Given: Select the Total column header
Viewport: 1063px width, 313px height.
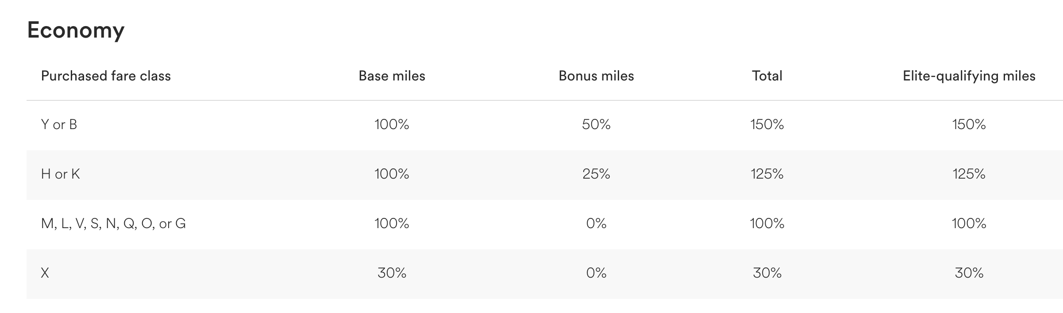Looking at the screenshot, I should (x=767, y=76).
